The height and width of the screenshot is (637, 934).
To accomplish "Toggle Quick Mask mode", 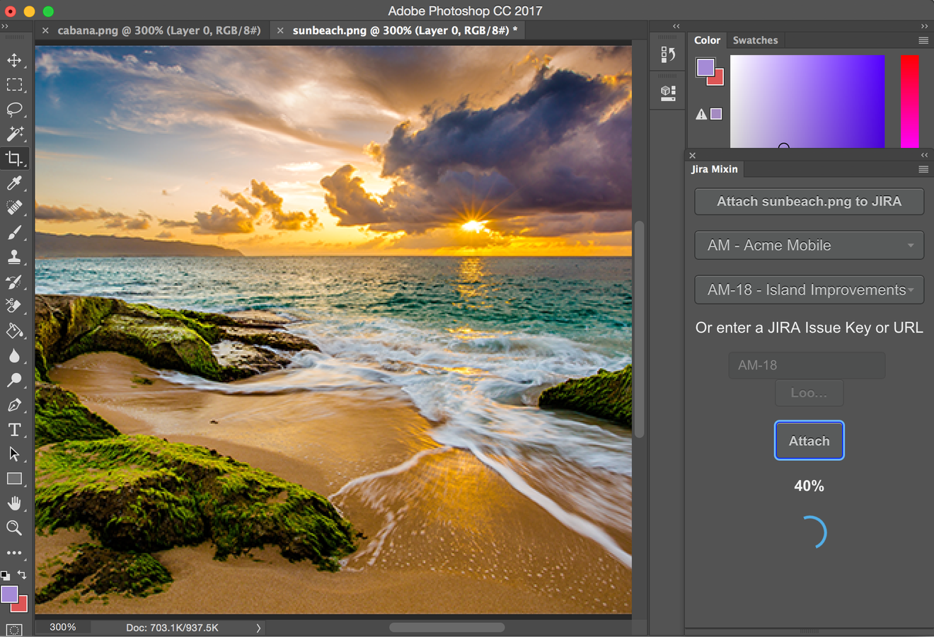I will [14, 629].
